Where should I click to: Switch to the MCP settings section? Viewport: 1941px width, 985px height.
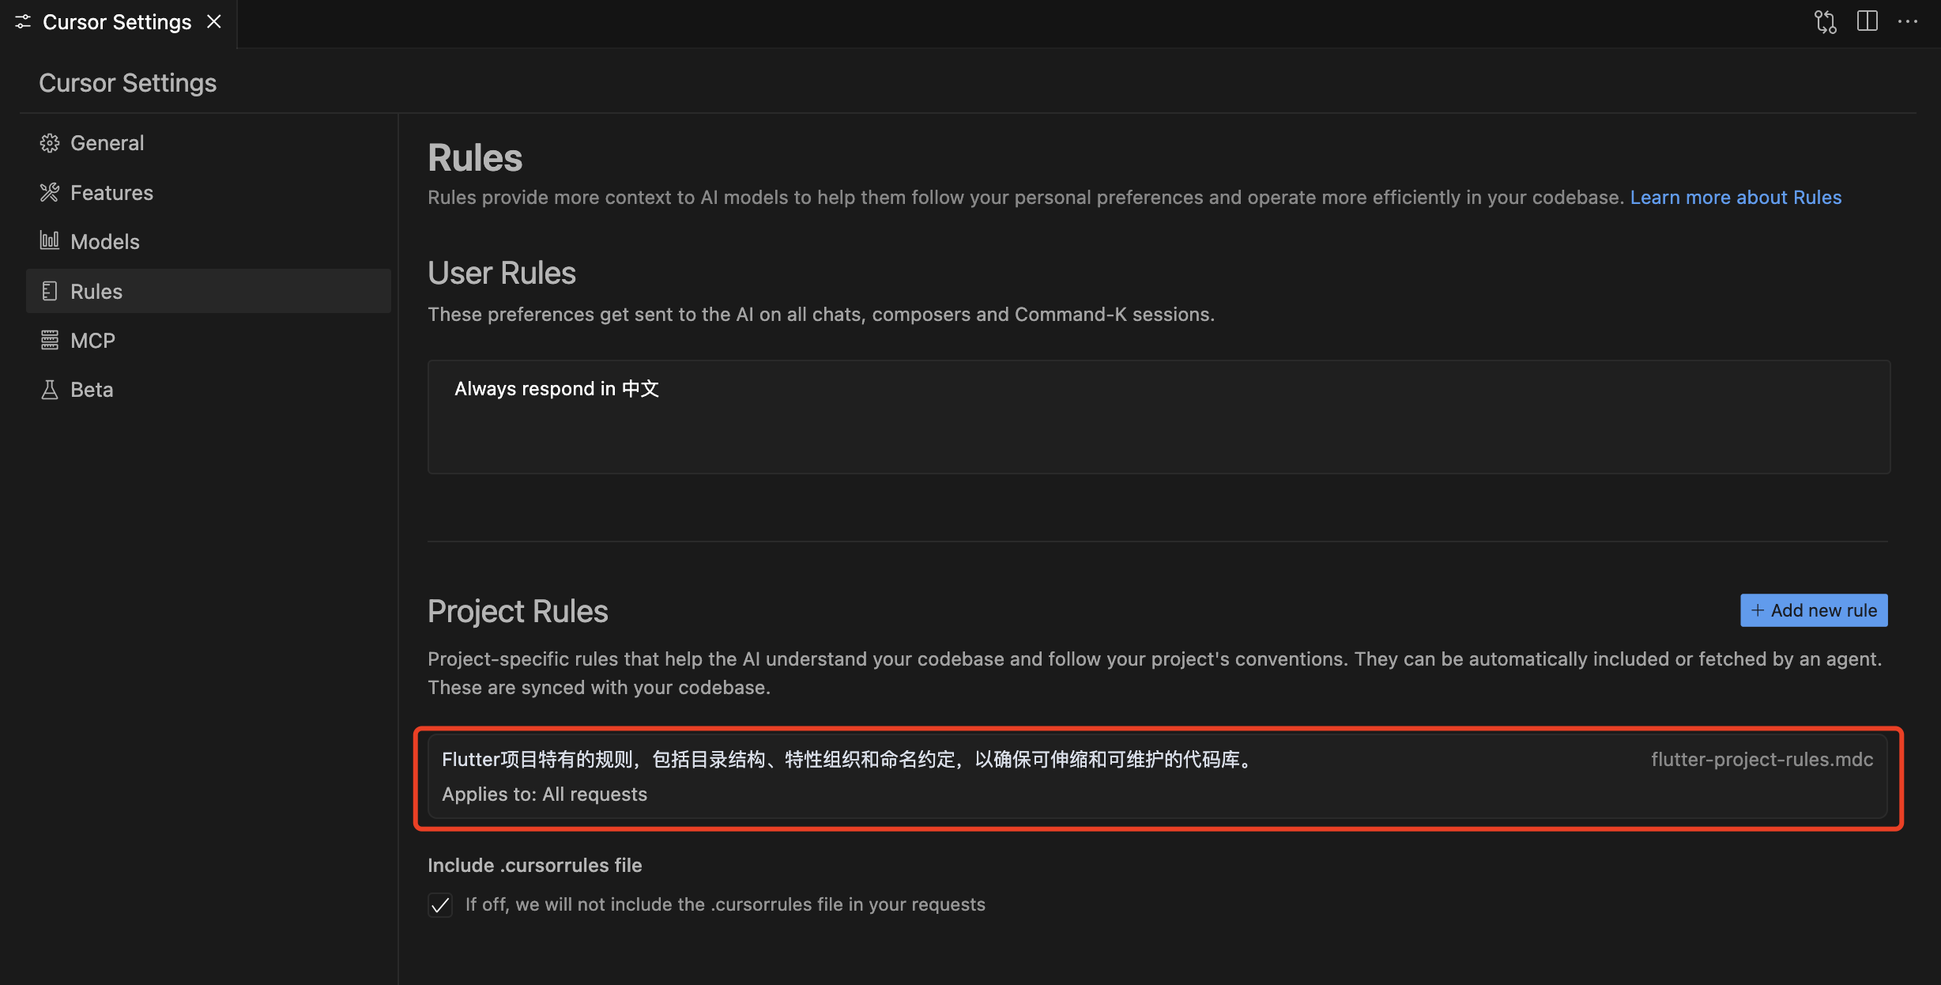coord(92,341)
